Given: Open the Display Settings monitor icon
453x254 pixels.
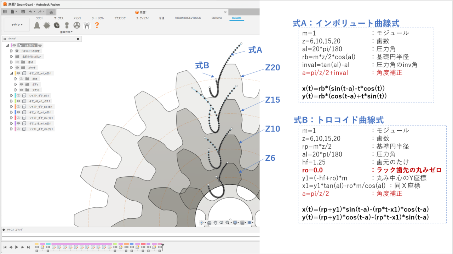Looking at the screenshot, I should pos(236,223).
